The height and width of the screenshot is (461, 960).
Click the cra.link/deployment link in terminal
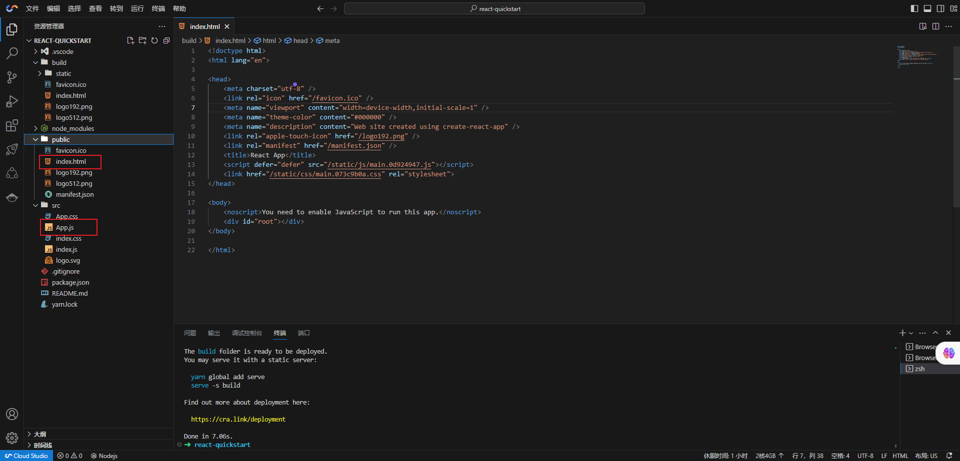pyautogui.click(x=238, y=419)
